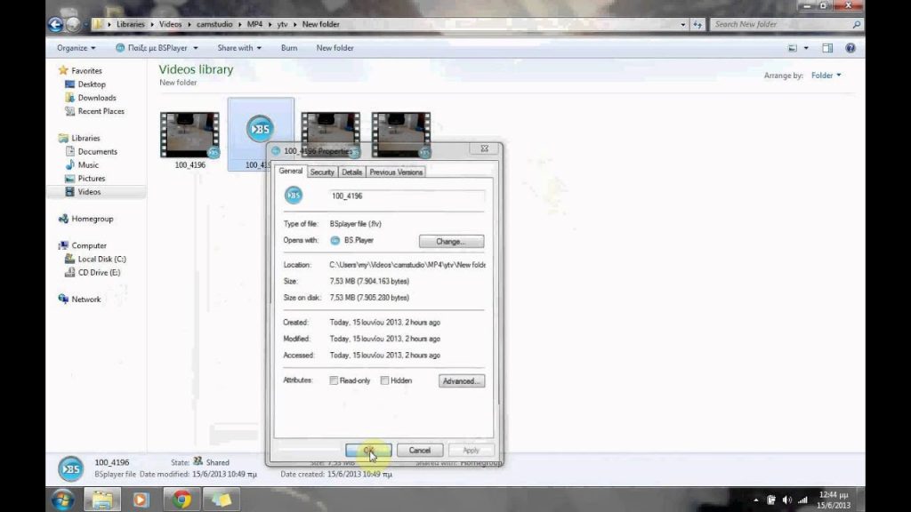Screen dimensions: 911x512
Task: Open Google Chrome from taskbar
Action: (x=181, y=500)
